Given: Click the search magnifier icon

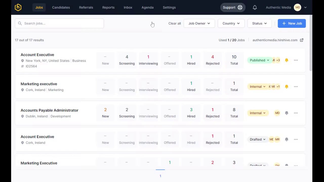Looking at the screenshot, I should tap(20, 23).
